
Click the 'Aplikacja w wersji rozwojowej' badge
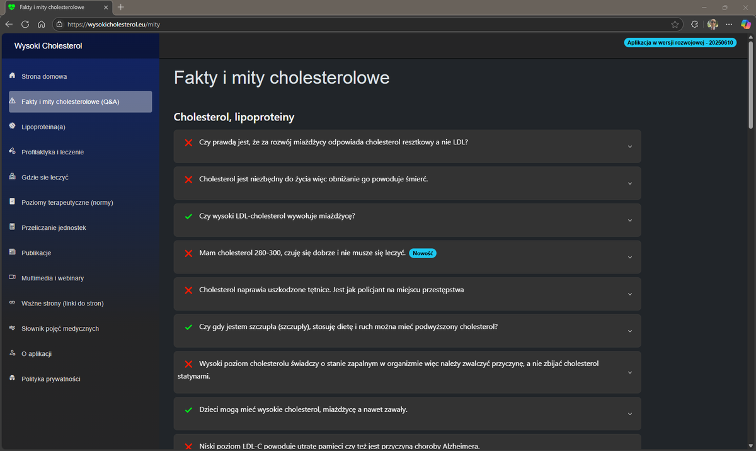(680, 43)
